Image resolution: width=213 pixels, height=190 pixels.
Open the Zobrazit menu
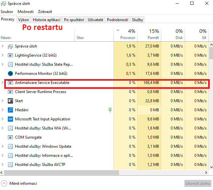[45, 12]
